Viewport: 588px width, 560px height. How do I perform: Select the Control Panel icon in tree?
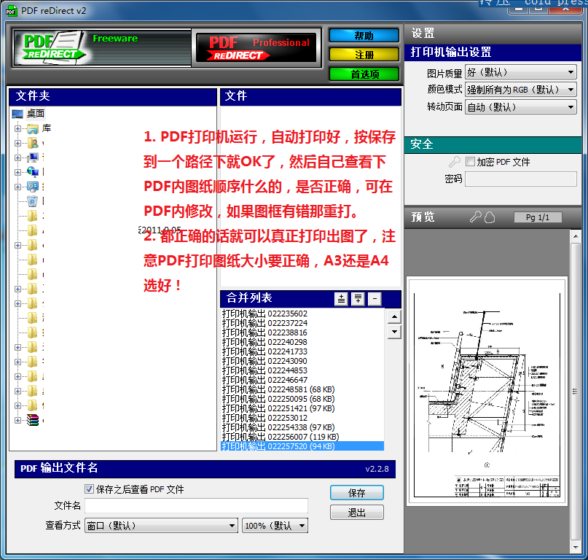33,187
